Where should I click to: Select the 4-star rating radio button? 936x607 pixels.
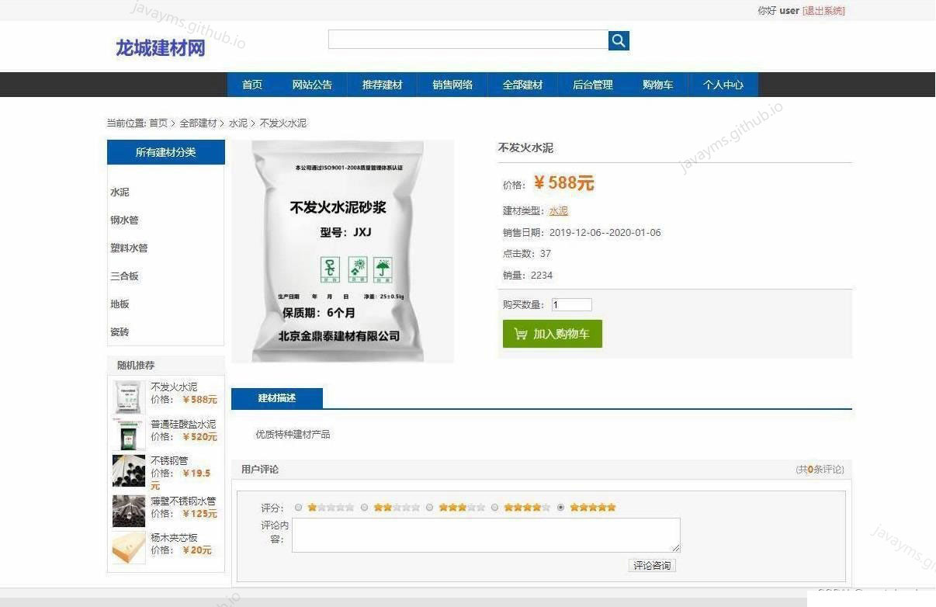point(494,507)
